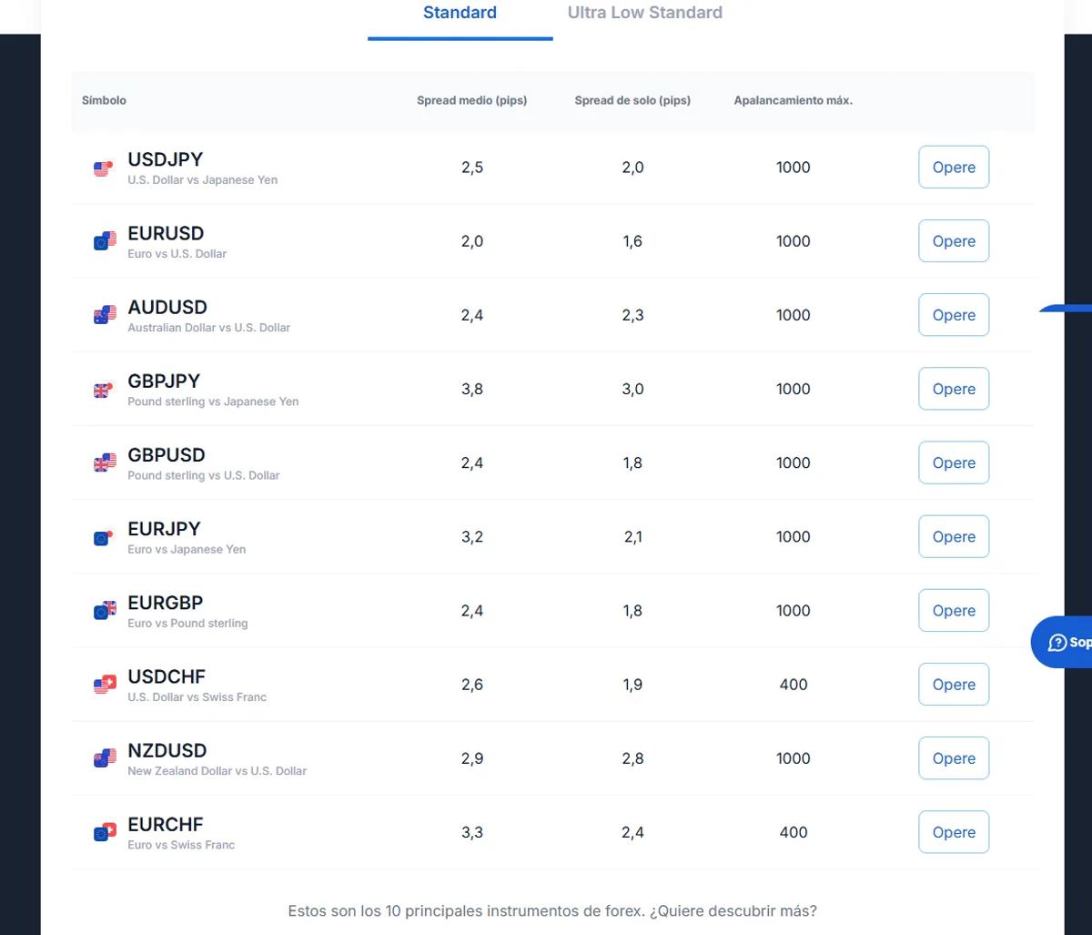Click Opere button for USDJPY
This screenshot has height=935, width=1092.
tap(954, 168)
